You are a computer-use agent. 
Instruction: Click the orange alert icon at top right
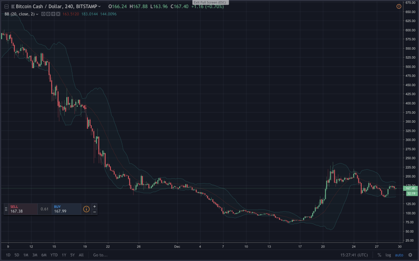pos(399,7)
